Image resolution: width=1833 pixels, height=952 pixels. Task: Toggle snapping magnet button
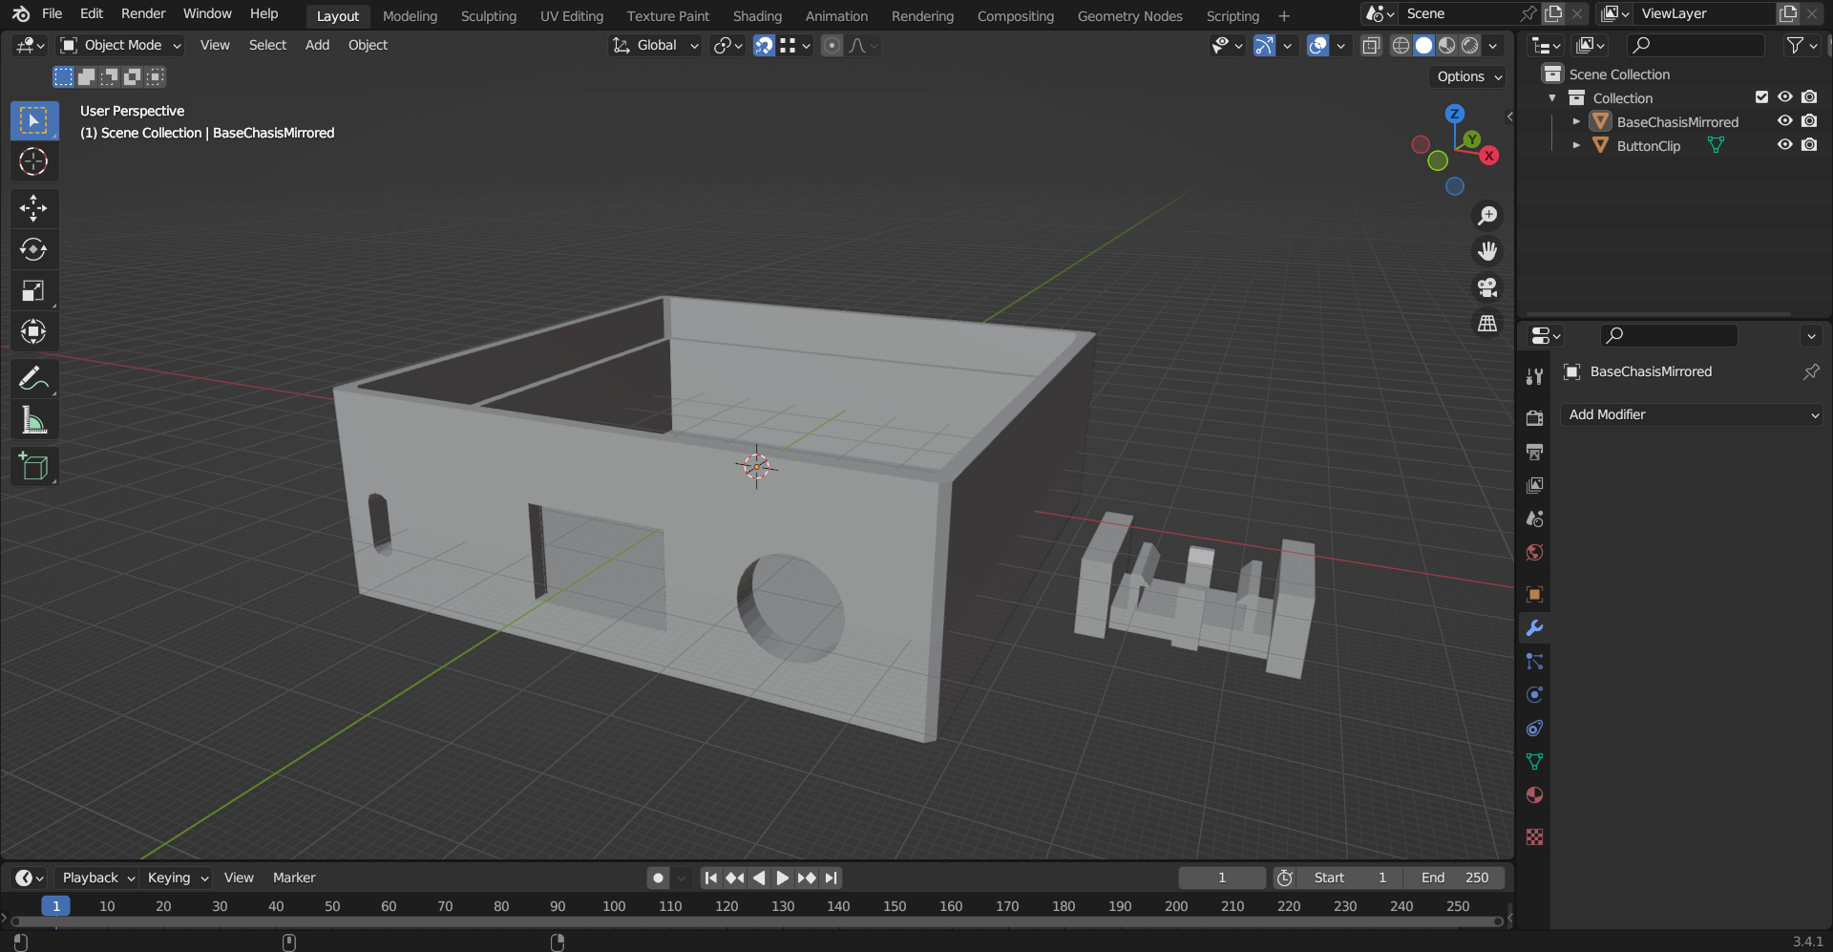tap(764, 45)
